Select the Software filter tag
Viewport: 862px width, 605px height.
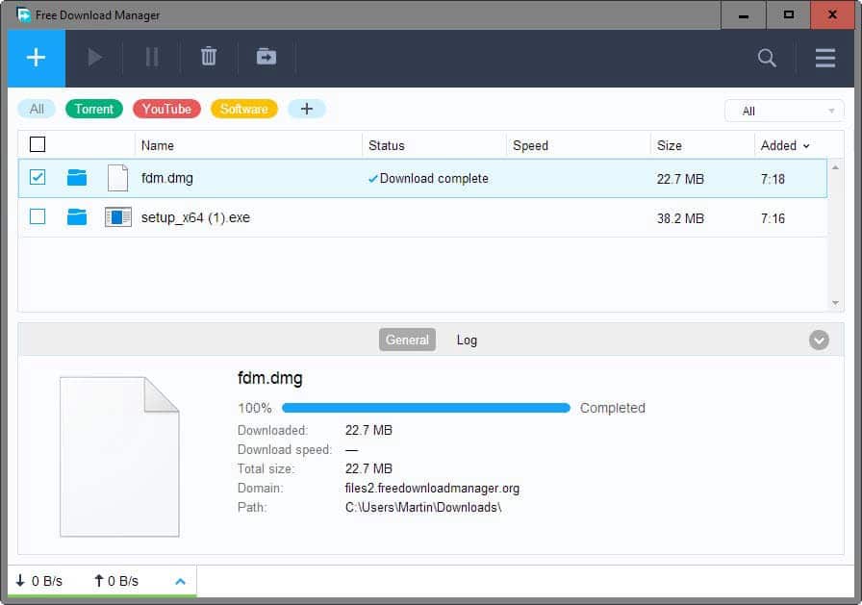243,109
